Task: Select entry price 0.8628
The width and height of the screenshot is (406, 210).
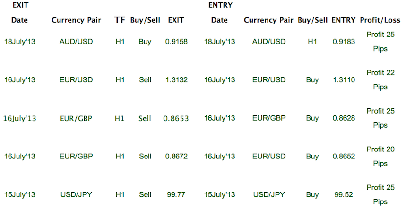Action: pos(344,118)
